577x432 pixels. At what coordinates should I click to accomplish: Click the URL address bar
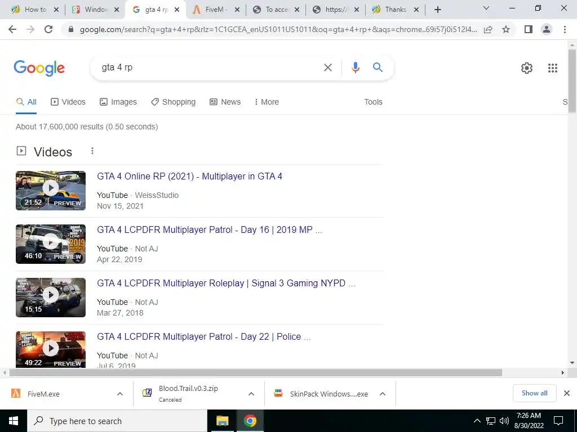pos(278,30)
